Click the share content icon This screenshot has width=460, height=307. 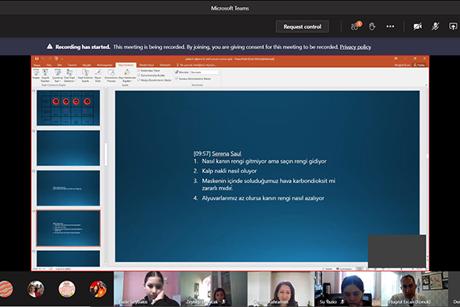(x=453, y=26)
